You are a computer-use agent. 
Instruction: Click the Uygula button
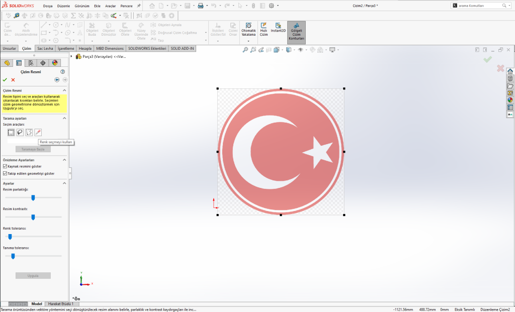tap(33, 276)
